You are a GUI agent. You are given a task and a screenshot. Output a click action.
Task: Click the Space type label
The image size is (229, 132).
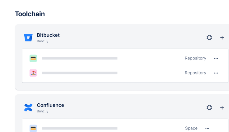(191, 128)
